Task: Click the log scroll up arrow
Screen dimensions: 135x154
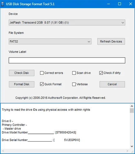Action: pyautogui.click(x=132, y=106)
